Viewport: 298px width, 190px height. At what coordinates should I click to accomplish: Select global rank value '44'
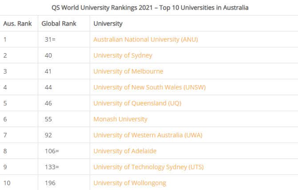pyautogui.click(x=48, y=87)
